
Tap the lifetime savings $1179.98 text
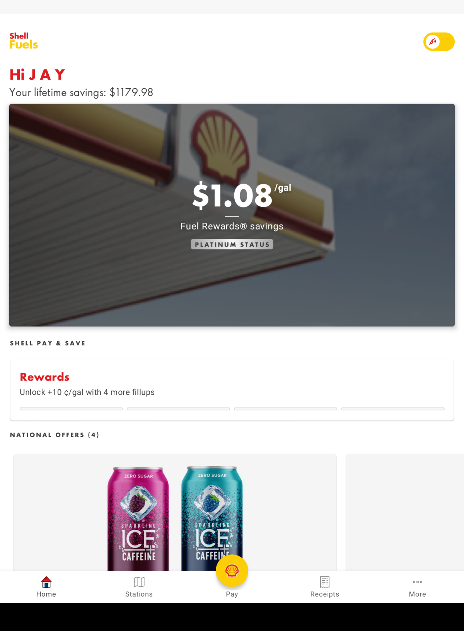click(x=81, y=92)
